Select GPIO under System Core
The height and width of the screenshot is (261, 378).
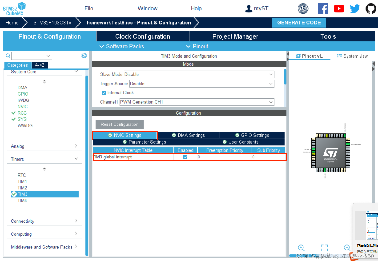coord(23,94)
